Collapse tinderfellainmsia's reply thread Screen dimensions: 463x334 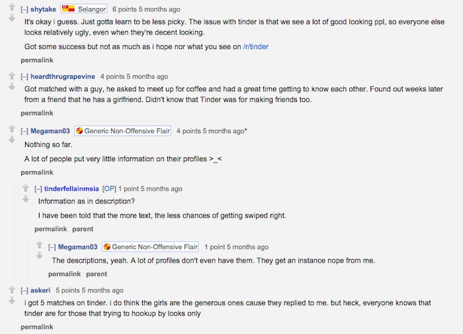click(x=38, y=189)
